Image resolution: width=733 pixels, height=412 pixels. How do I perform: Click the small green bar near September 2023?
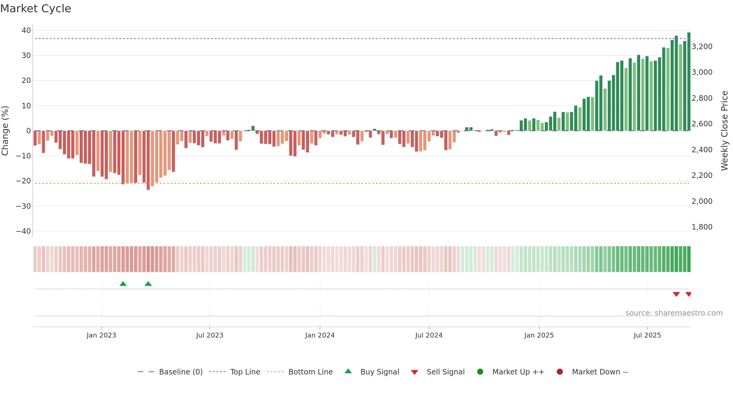(253, 128)
